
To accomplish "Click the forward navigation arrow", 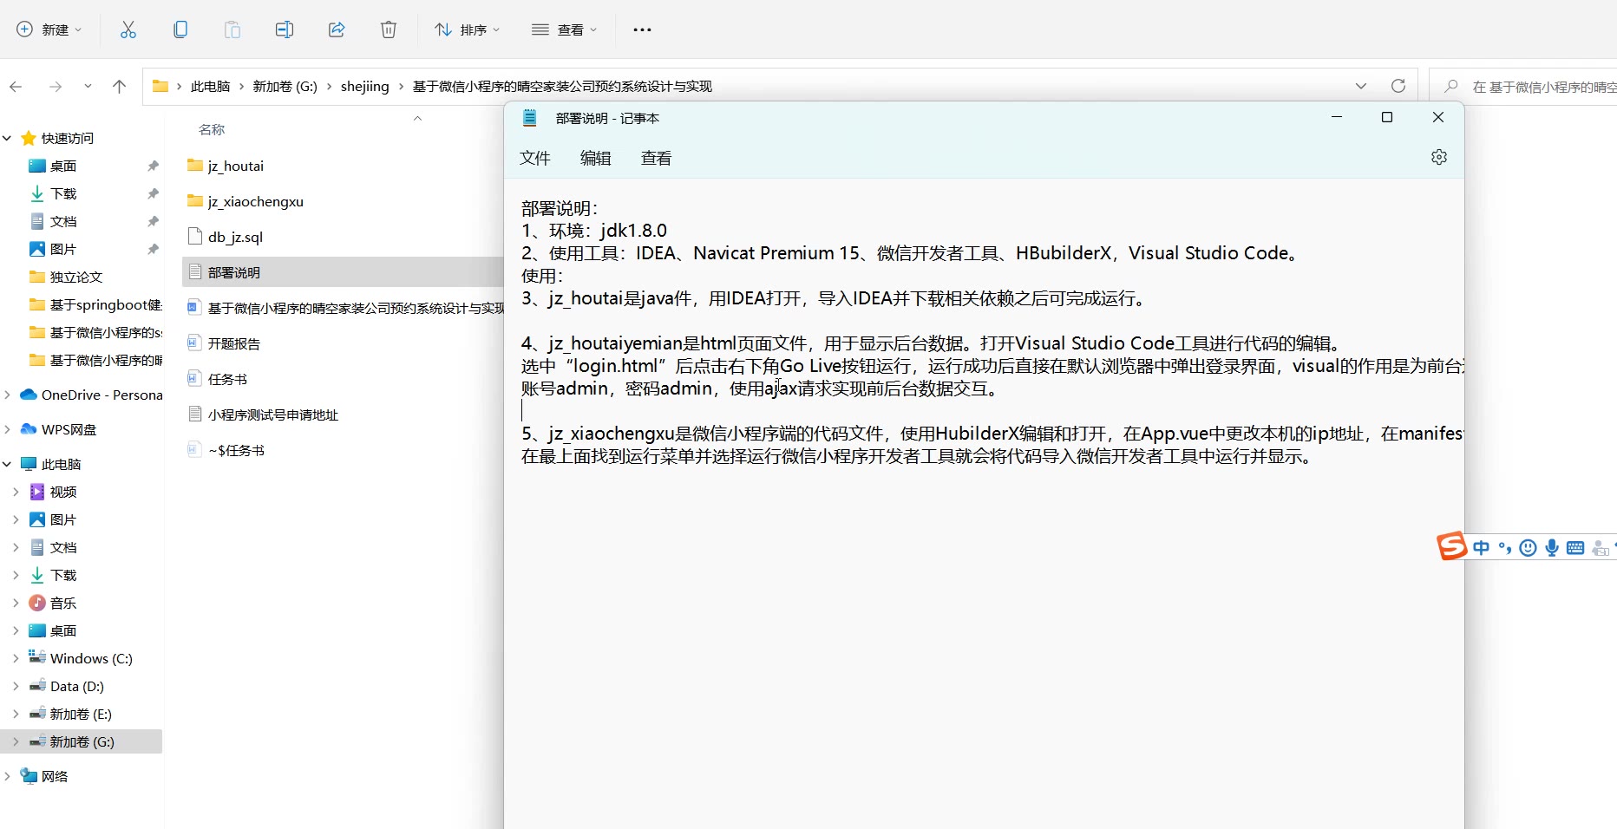I will tap(56, 87).
